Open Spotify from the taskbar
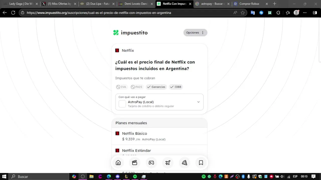This screenshot has width=321, height=180. pos(135,176)
